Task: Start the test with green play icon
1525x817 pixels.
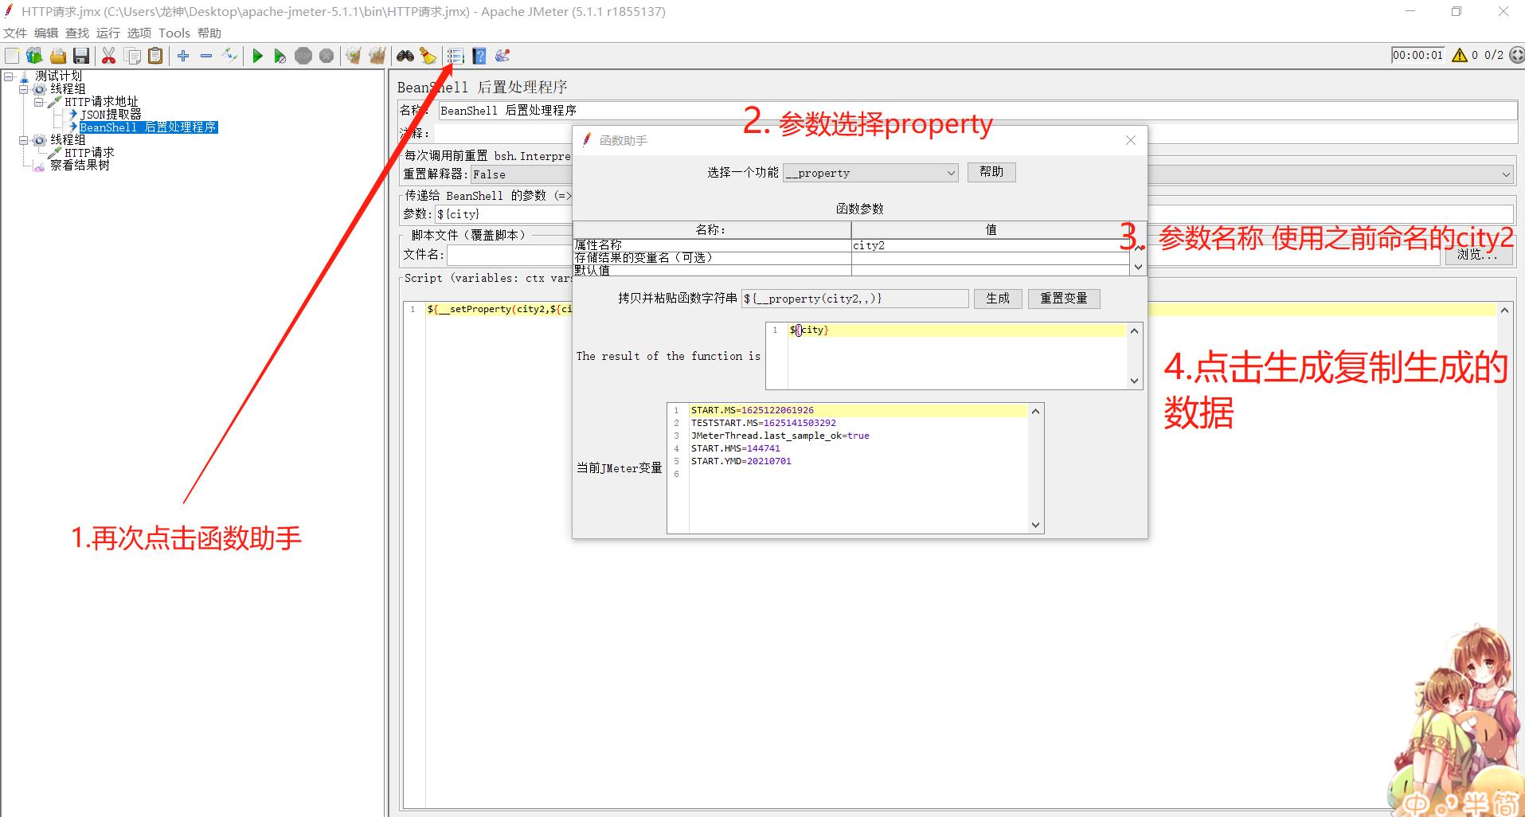Action: 257,56
